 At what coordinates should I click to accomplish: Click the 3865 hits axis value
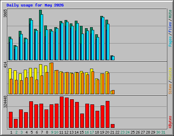click(5, 13)
